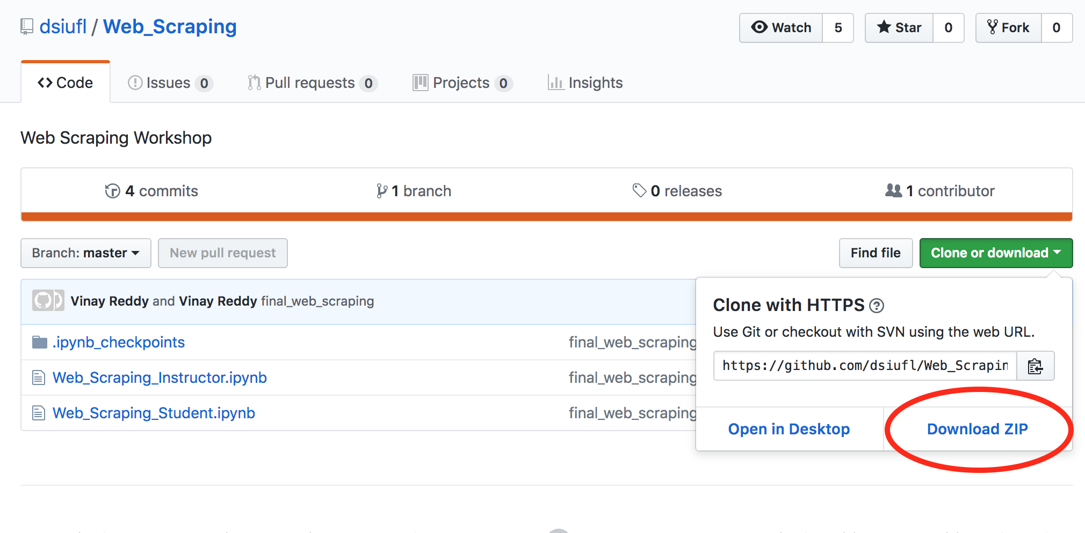The image size is (1085, 533).
Task: Go to the dsiufl owner profile
Action: click(x=63, y=27)
